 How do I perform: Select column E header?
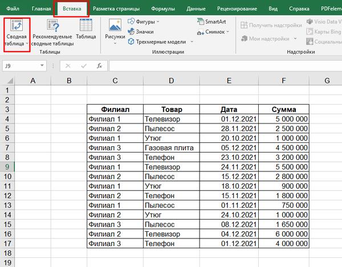click(229, 81)
